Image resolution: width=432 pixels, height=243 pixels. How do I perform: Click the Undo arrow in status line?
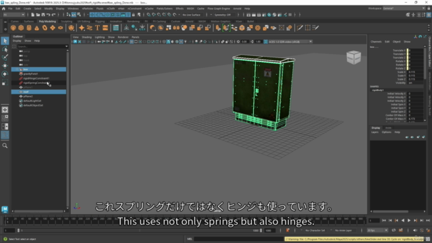48,15
